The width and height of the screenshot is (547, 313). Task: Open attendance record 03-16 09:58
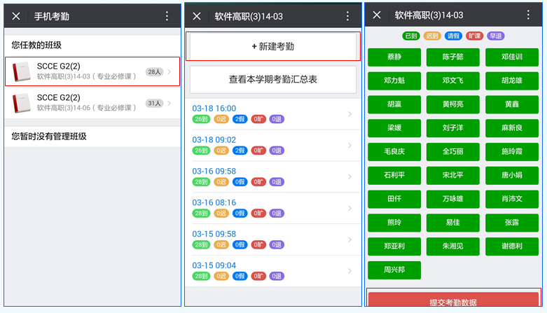[273, 177]
